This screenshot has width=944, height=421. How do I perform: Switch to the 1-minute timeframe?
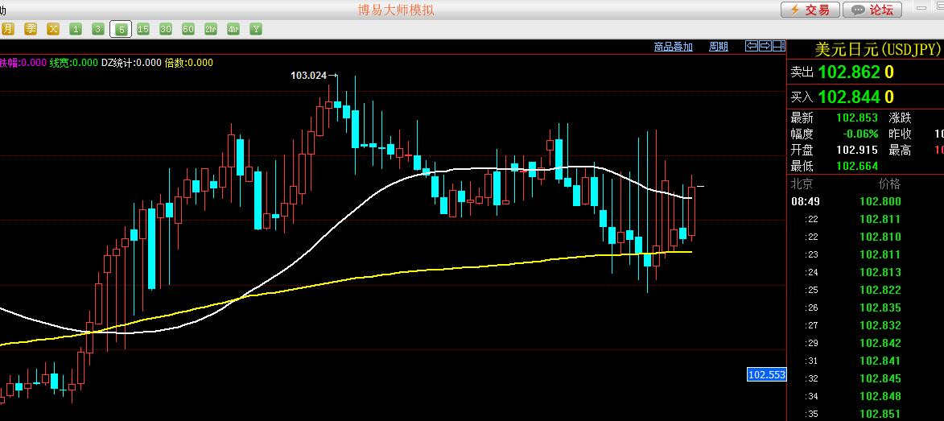76,29
